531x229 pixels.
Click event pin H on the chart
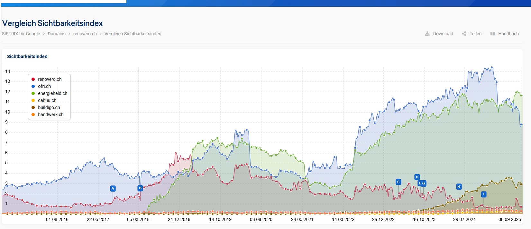pyautogui.click(x=459, y=187)
